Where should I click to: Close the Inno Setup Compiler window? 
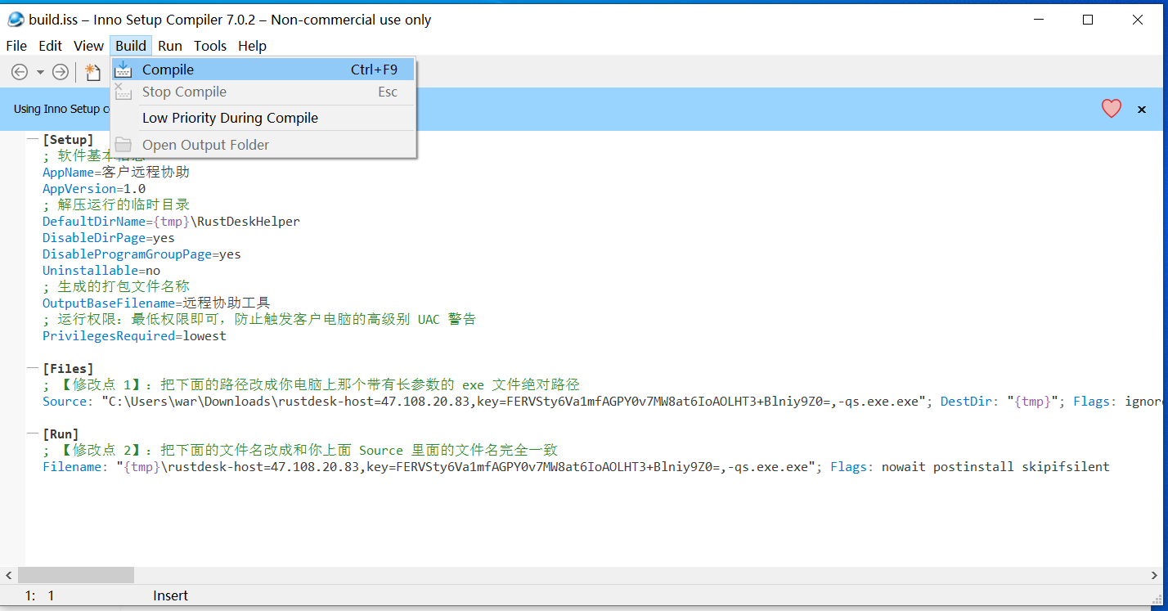(x=1138, y=20)
